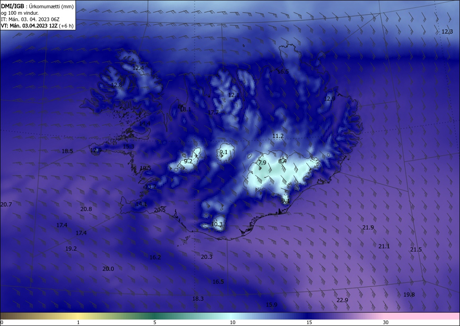Click the pink end of the color scale

[x=422, y=316]
